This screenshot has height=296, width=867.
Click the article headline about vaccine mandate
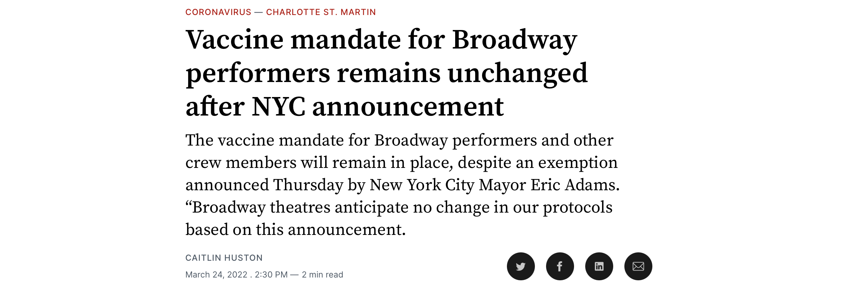coord(381,73)
